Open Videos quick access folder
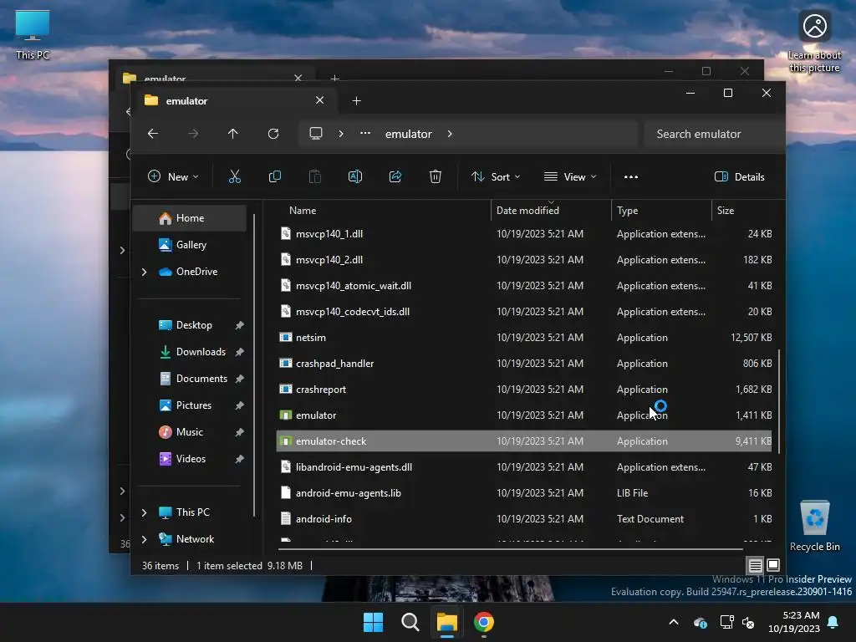The height and width of the screenshot is (642, 856). 191,459
